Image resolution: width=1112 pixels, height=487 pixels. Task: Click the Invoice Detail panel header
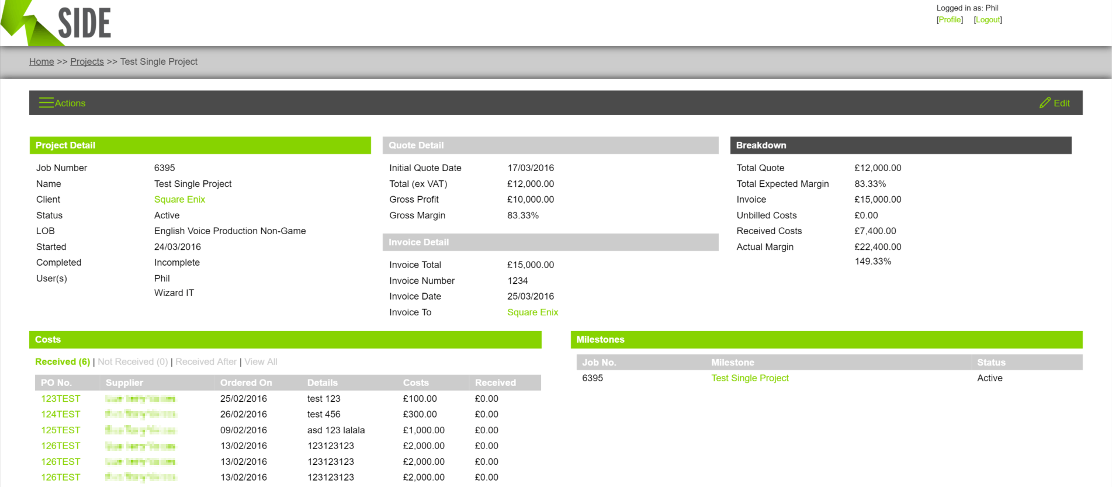(550, 242)
